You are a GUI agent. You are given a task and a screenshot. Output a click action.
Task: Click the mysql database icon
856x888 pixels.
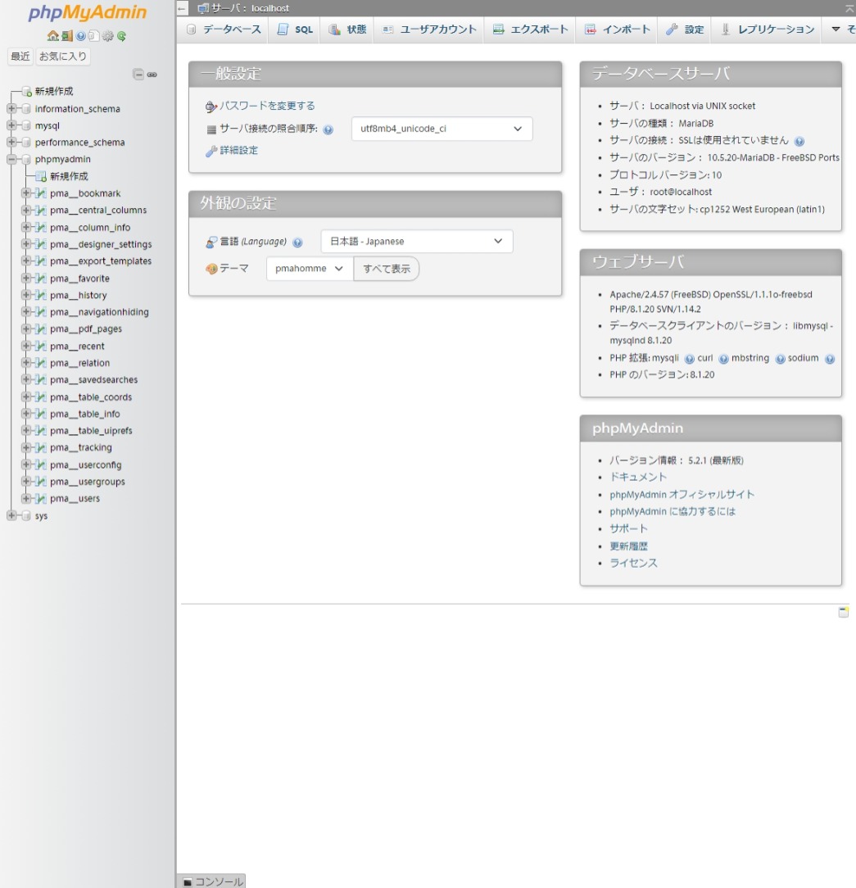coord(25,125)
